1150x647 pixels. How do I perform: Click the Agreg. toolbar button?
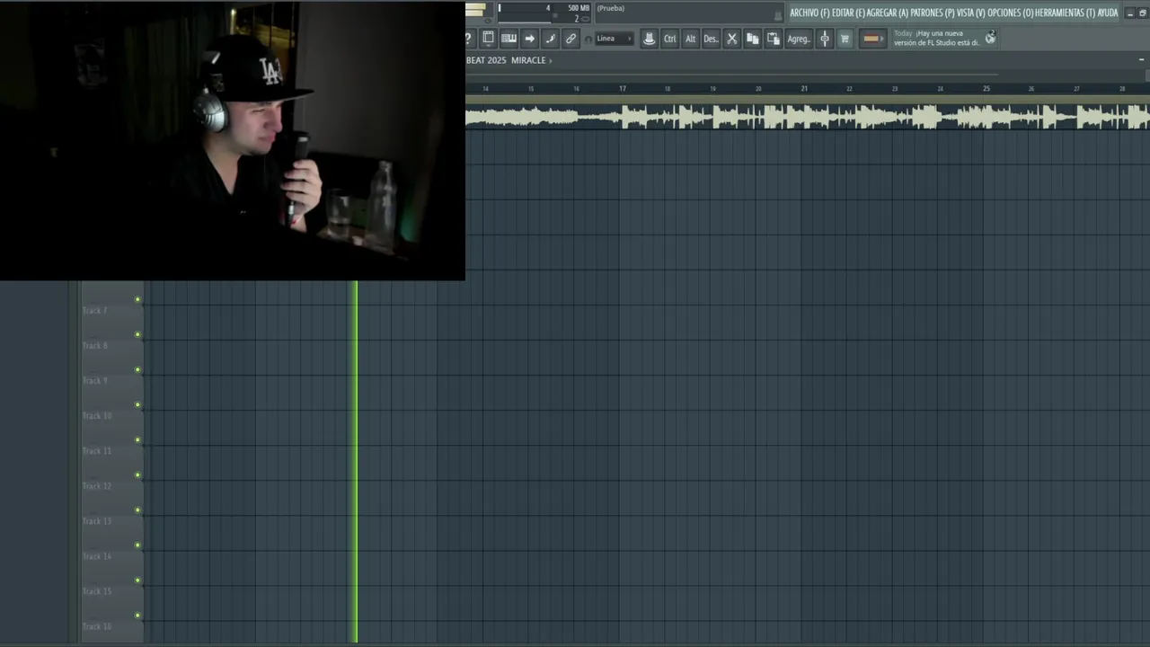click(x=798, y=39)
